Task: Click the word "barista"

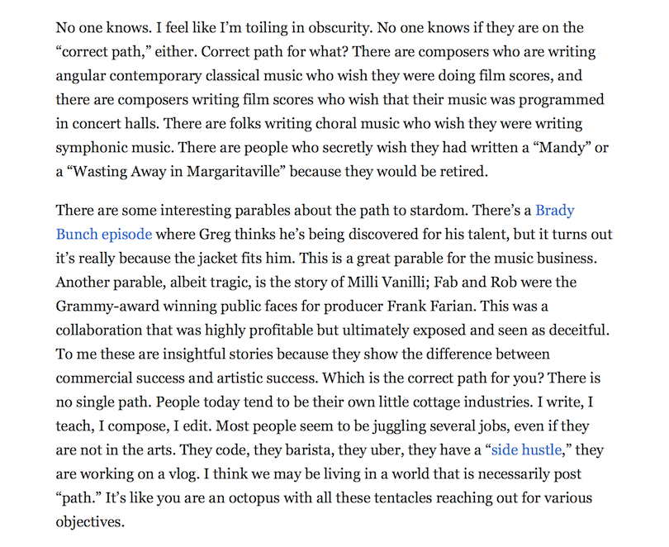Action: click(x=306, y=450)
